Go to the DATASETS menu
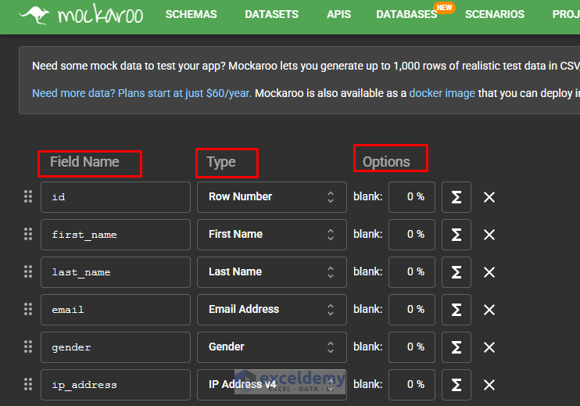Viewport: 580px width, 406px height. [271, 14]
